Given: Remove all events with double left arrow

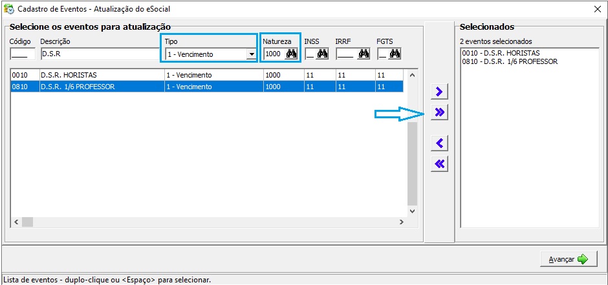Looking at the screenshot, I should click(440, 164).
